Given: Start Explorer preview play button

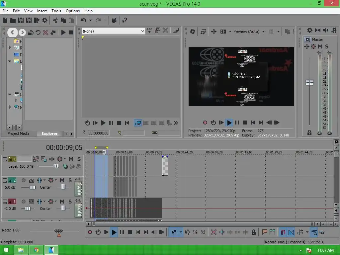Looking at the screenshot, I should [x=63, y=33].
